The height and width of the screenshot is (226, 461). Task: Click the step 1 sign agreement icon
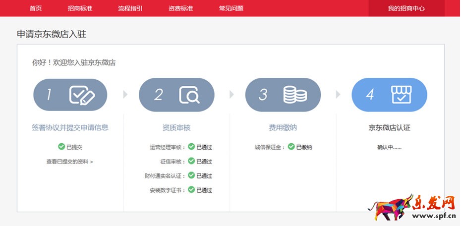[x=82, y=95]
